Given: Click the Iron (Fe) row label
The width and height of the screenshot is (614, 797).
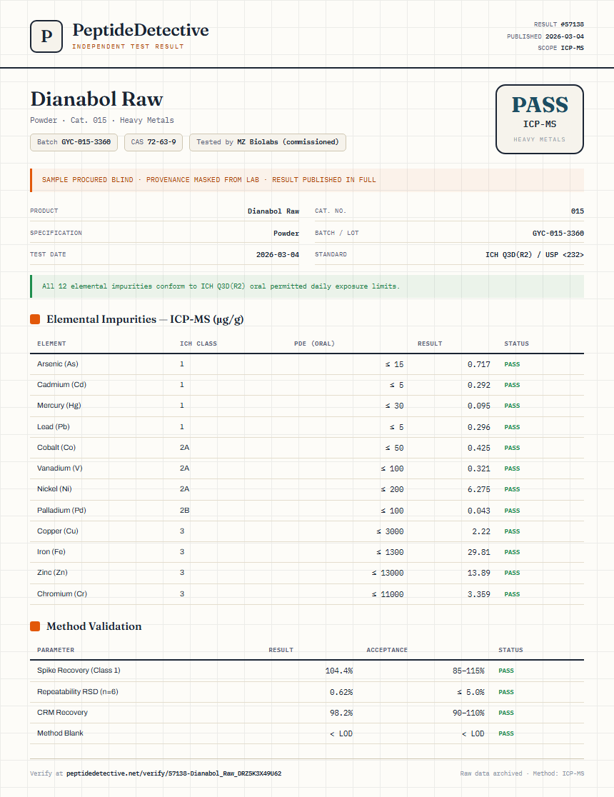Looking at the screenshot, I should point(51,552).
